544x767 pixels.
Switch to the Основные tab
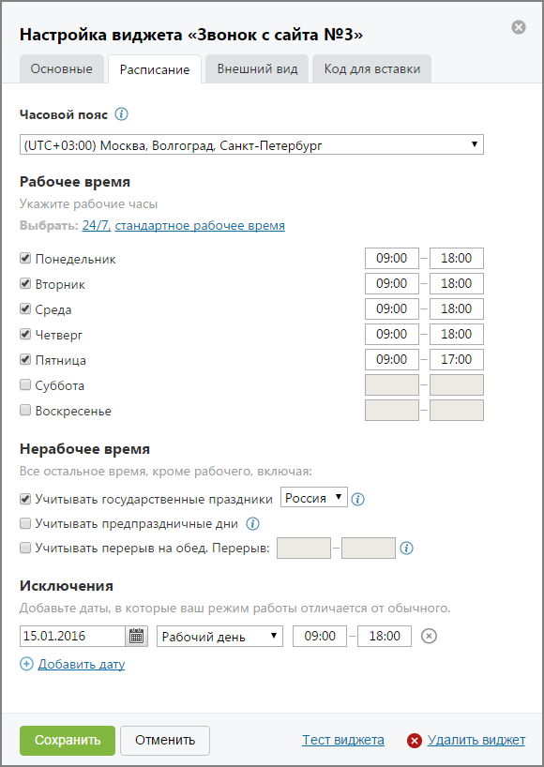pos(62,68)
